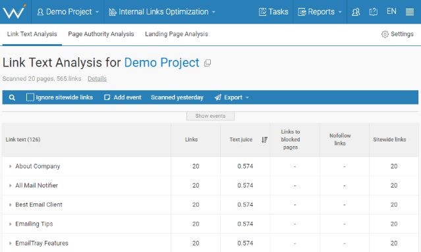Change language via EN selector
Screen dimensions: 421x252
pyautogui.click(x=391, y=11)
